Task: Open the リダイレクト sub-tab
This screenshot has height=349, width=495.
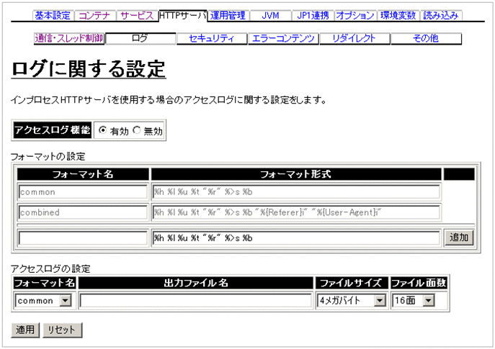Action: [x=354, y=38]
